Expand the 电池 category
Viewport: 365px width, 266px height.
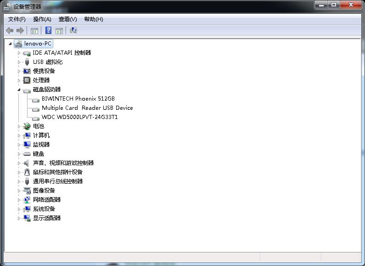19,126
